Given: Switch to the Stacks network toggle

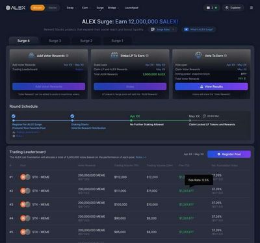Looking at the screenshot, I should click(53, 8).
